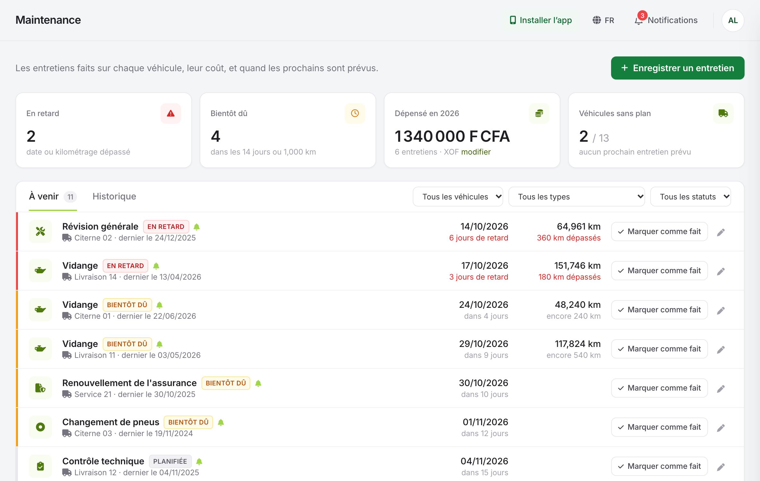Toggle the reminder bell on Renouvellement de l'assurance
The image size is (760, 481).
point(258,384)
